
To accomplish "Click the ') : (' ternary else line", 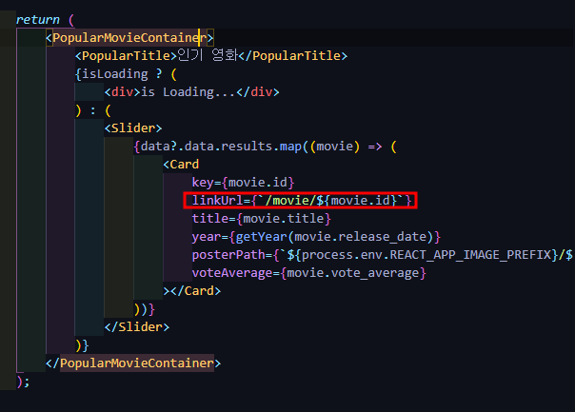I will [x=92, y=110].
